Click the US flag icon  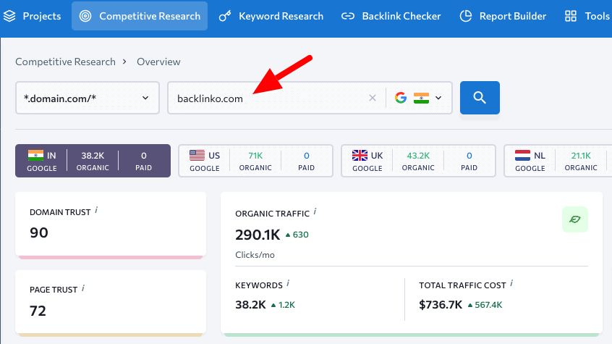click(x=197, y=155)
